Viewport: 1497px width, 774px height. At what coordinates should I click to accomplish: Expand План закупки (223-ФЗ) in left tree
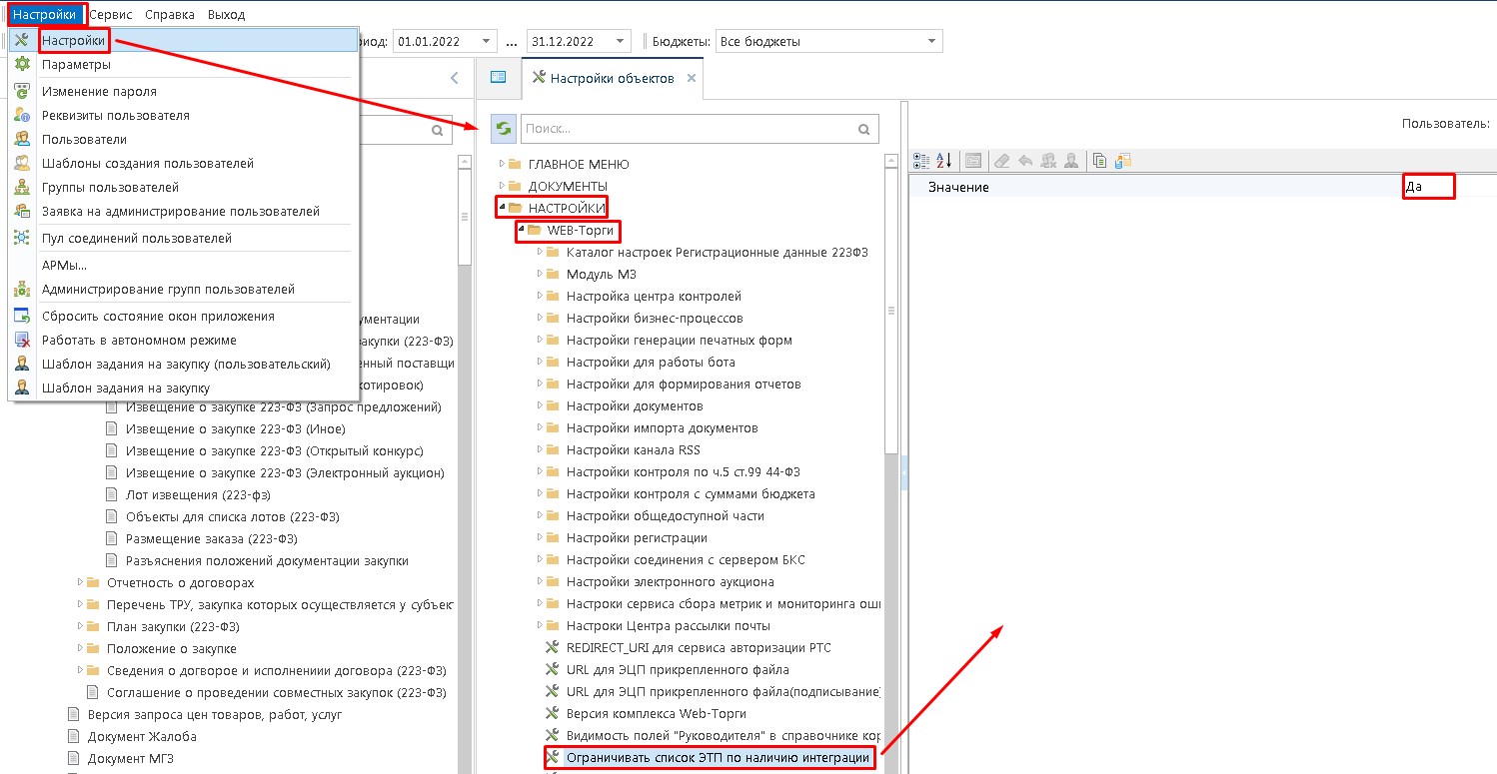click(81, 626)
